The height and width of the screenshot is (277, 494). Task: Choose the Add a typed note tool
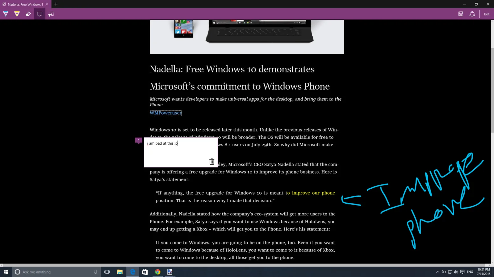click(40, 14)
